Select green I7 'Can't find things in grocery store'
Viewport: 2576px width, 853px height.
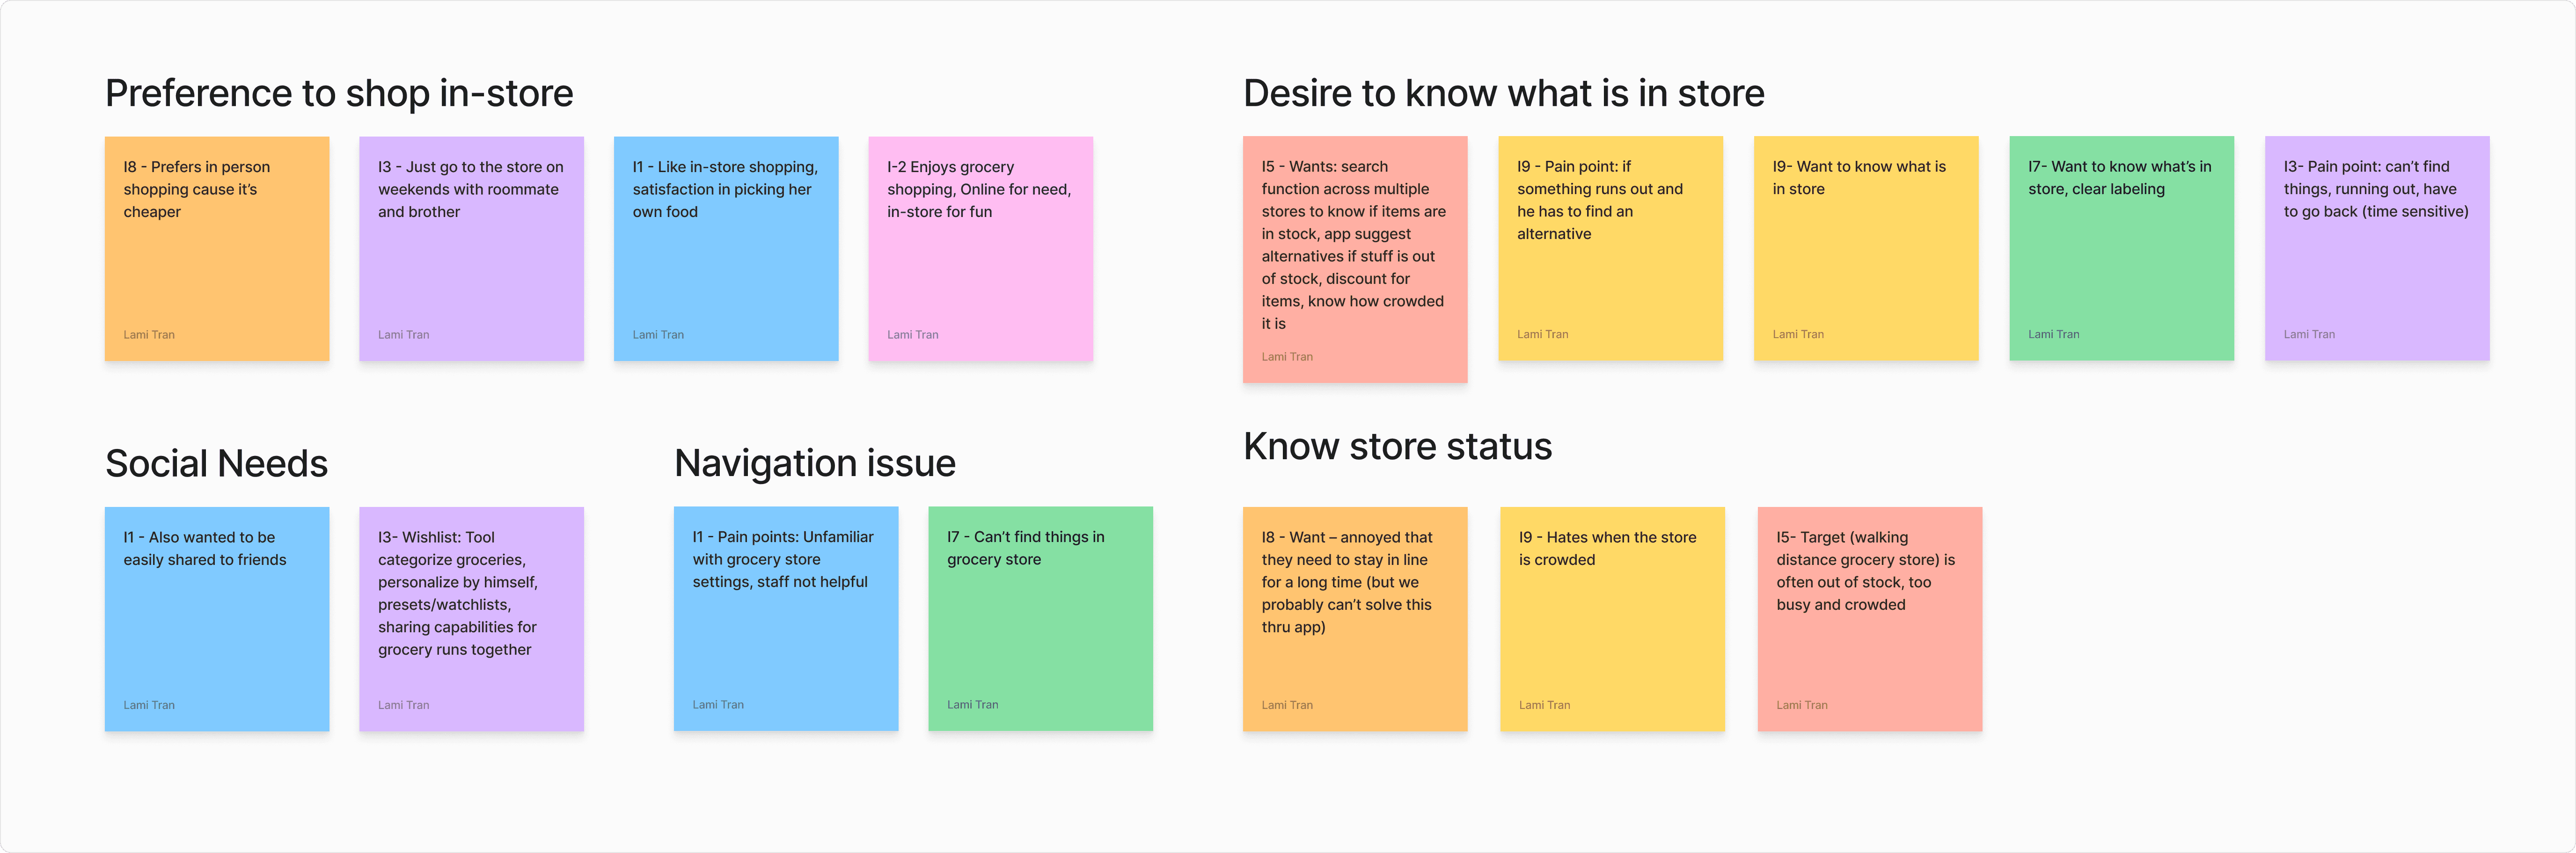pos(1040,619)
